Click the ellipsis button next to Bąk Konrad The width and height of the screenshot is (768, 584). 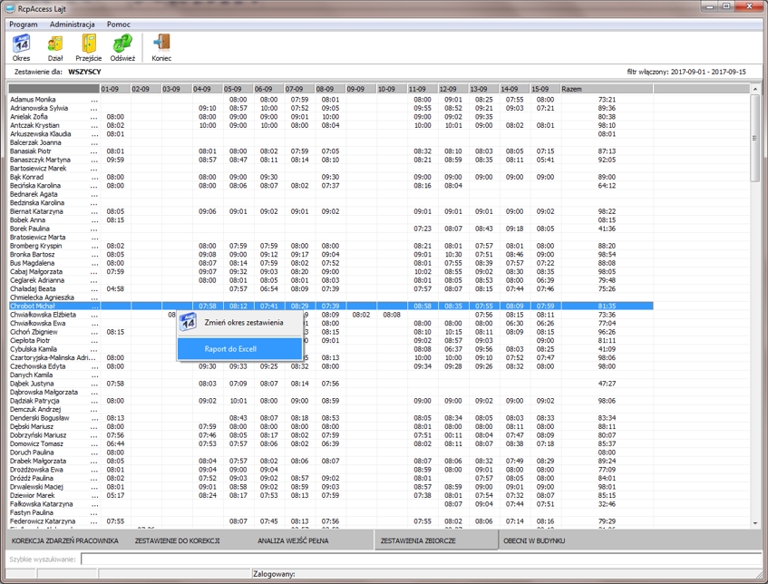(x=93, y=178)
